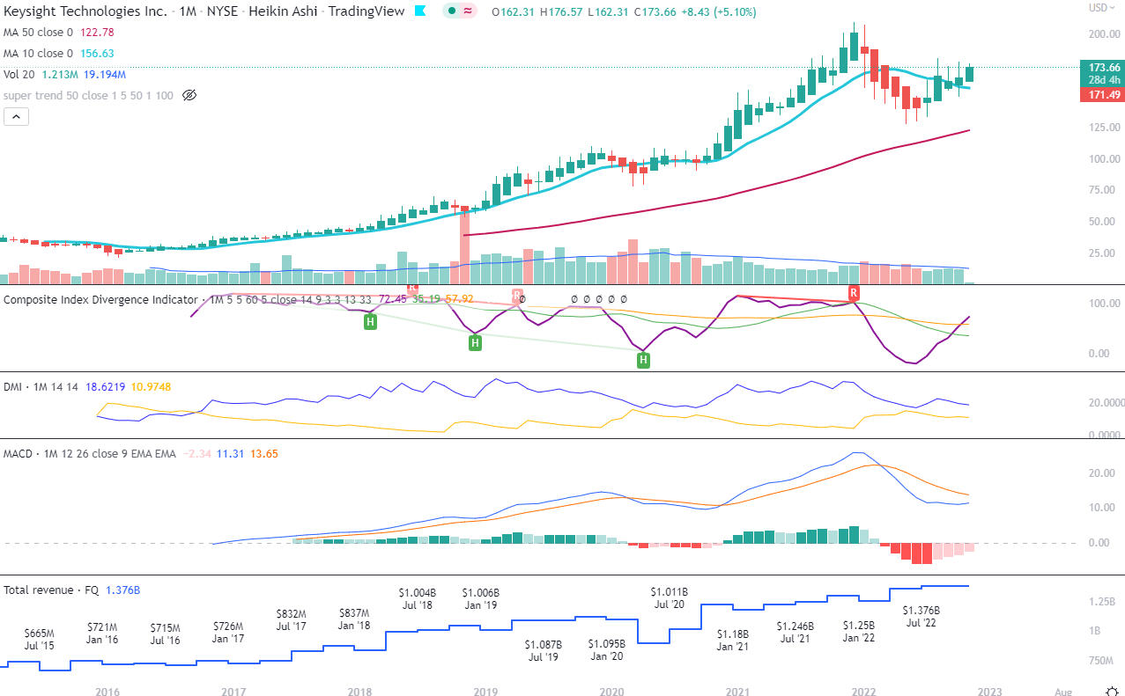Click the R marker near the 2022 peak
Viewport: 1125px width, 696px height.
point(851,294)
